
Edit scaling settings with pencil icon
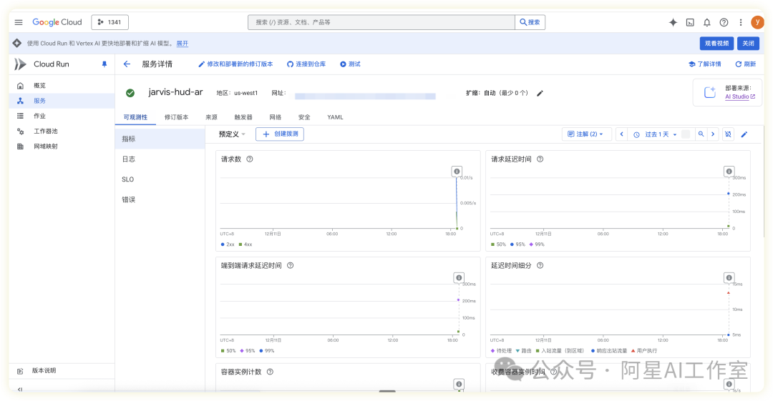tap(540, 93)
